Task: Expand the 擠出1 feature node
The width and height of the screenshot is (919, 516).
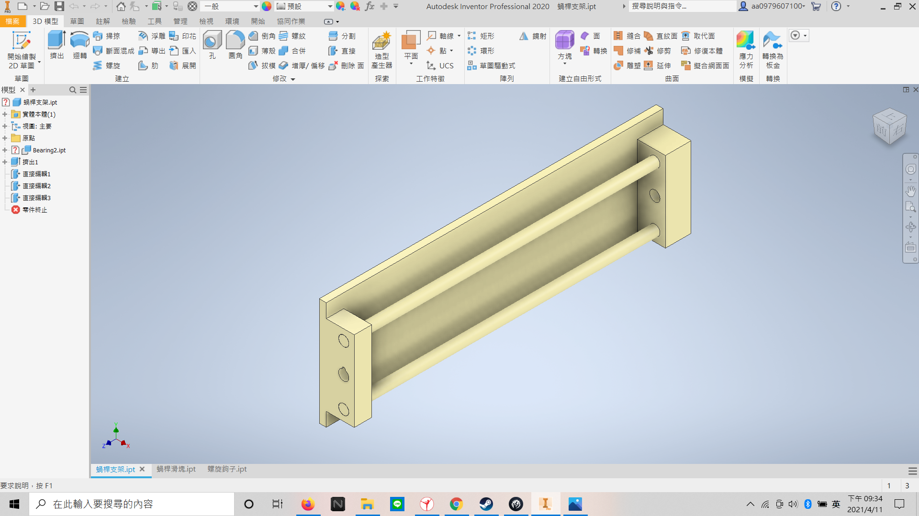Action: coord(5,162)
